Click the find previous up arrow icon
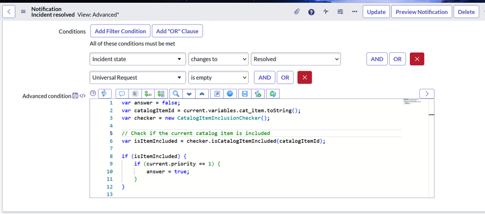Screen dimensions: 485x214 point(202,94)
